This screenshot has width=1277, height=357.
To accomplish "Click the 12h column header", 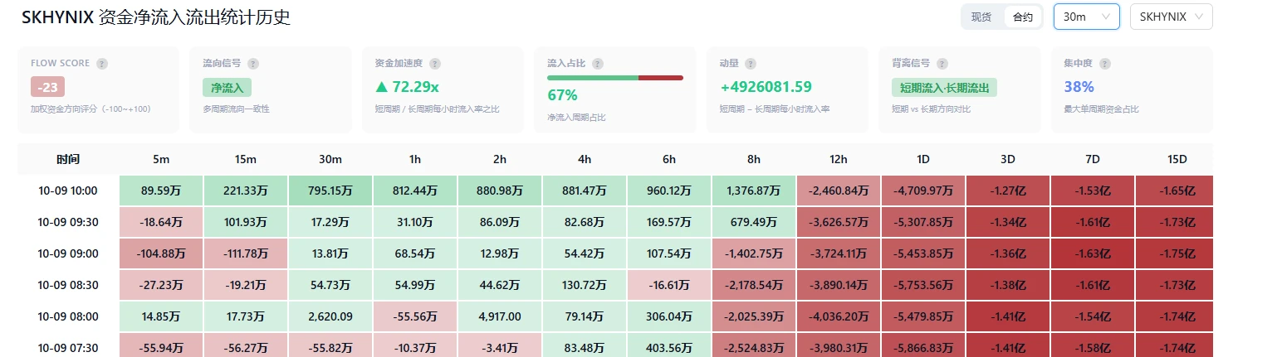I will pos(839,159).
